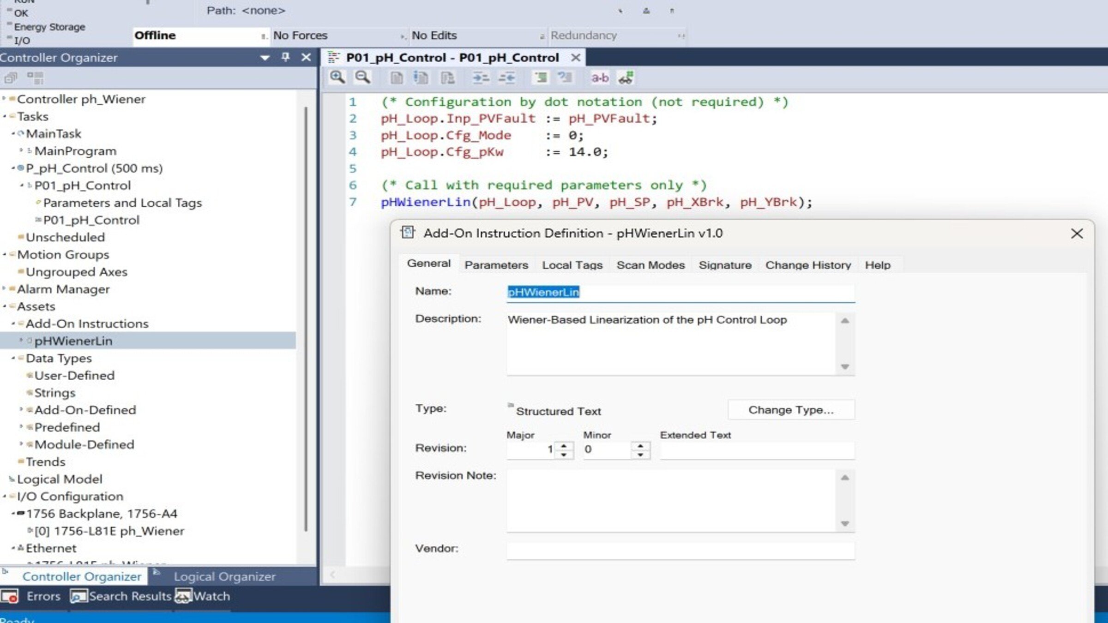Select the General tab
The height and width of the screenshot is (623, 1108).
coord(428,264)
